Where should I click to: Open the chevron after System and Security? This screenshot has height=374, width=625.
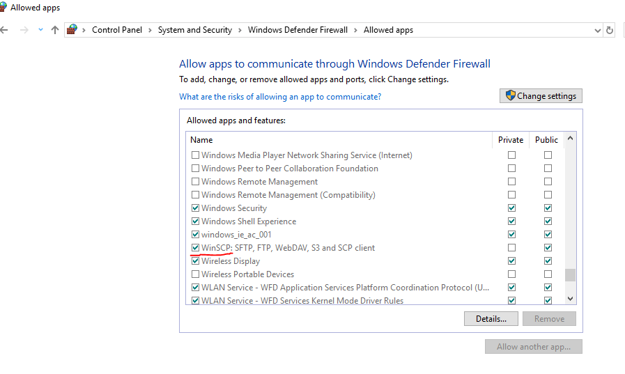pyautogui.click(x=240, y=30)
